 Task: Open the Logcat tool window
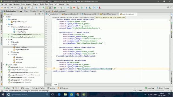[25, 88]
